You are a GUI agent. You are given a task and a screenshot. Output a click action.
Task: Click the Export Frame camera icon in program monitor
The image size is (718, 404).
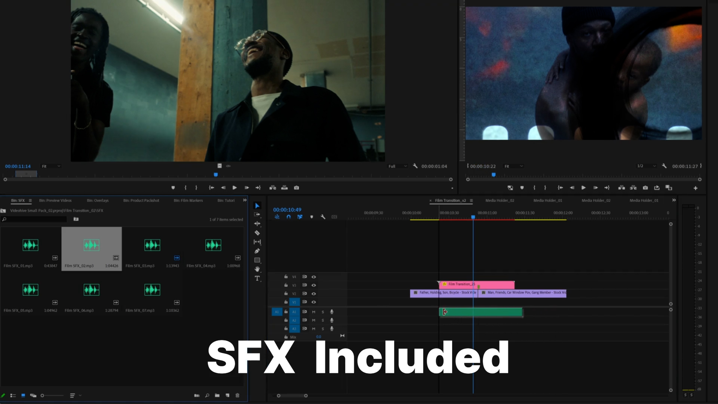[x=645, y=188]
